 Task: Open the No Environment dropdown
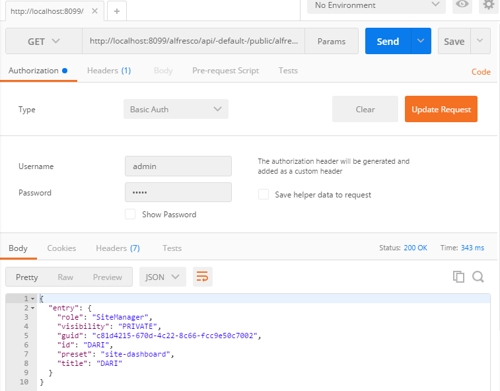point(376,5)
